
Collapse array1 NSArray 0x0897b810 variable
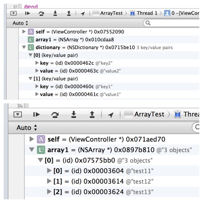32,150
